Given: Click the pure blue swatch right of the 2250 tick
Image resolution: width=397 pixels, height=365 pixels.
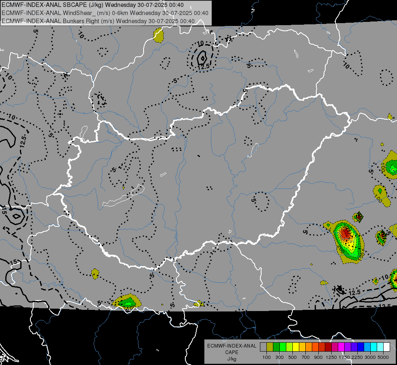Looking at the screenshot, I should [x=361, y=347].
